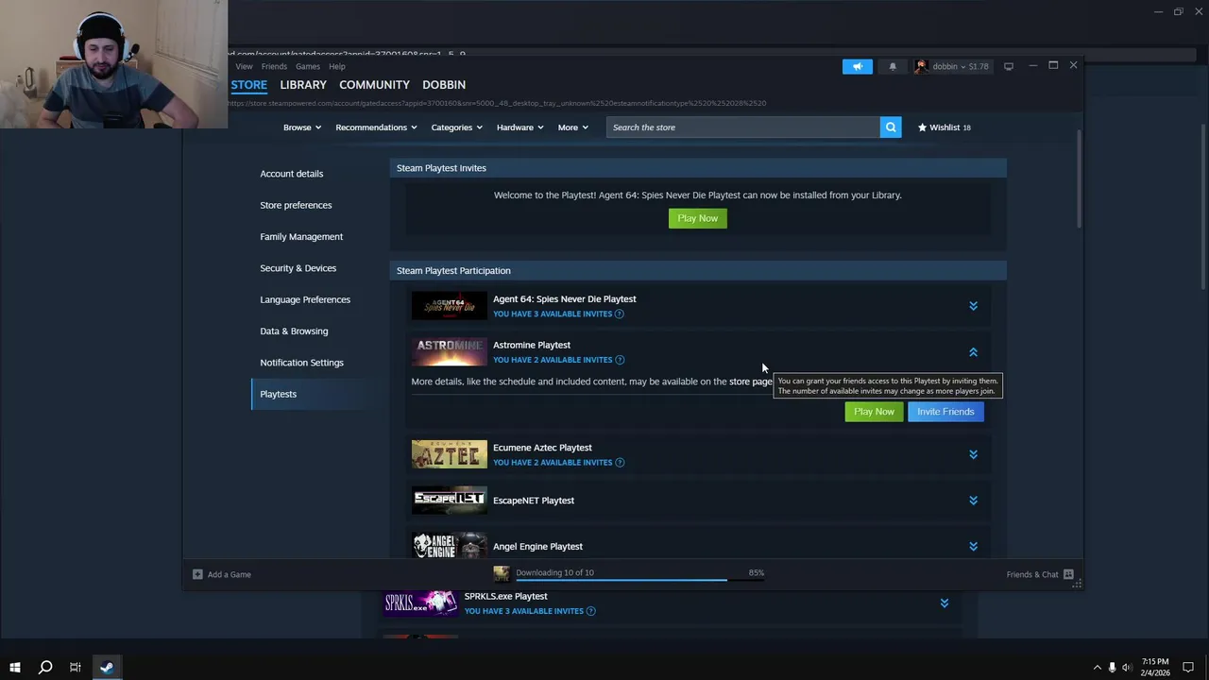Open the Recommendations dropdown
This screenshot has height=680, width=1209.
click(x=376, y=127)
